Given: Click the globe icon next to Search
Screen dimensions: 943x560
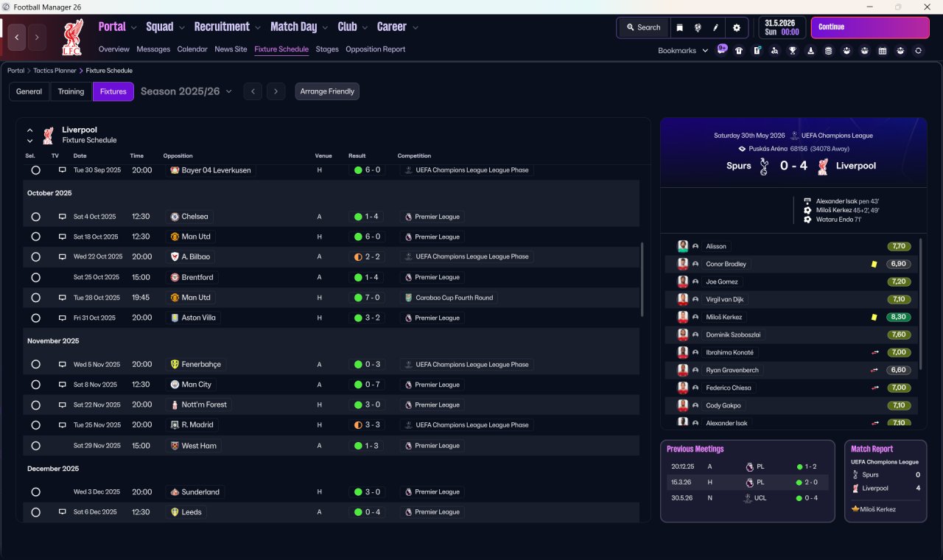Looking at the screenshot, I should click(x=697, y=27).
